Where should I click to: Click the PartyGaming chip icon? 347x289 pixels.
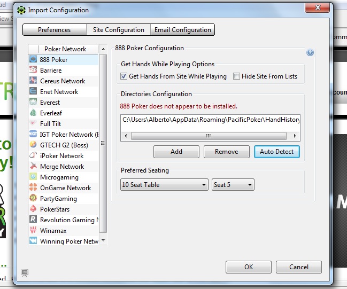tap(33, 198)
